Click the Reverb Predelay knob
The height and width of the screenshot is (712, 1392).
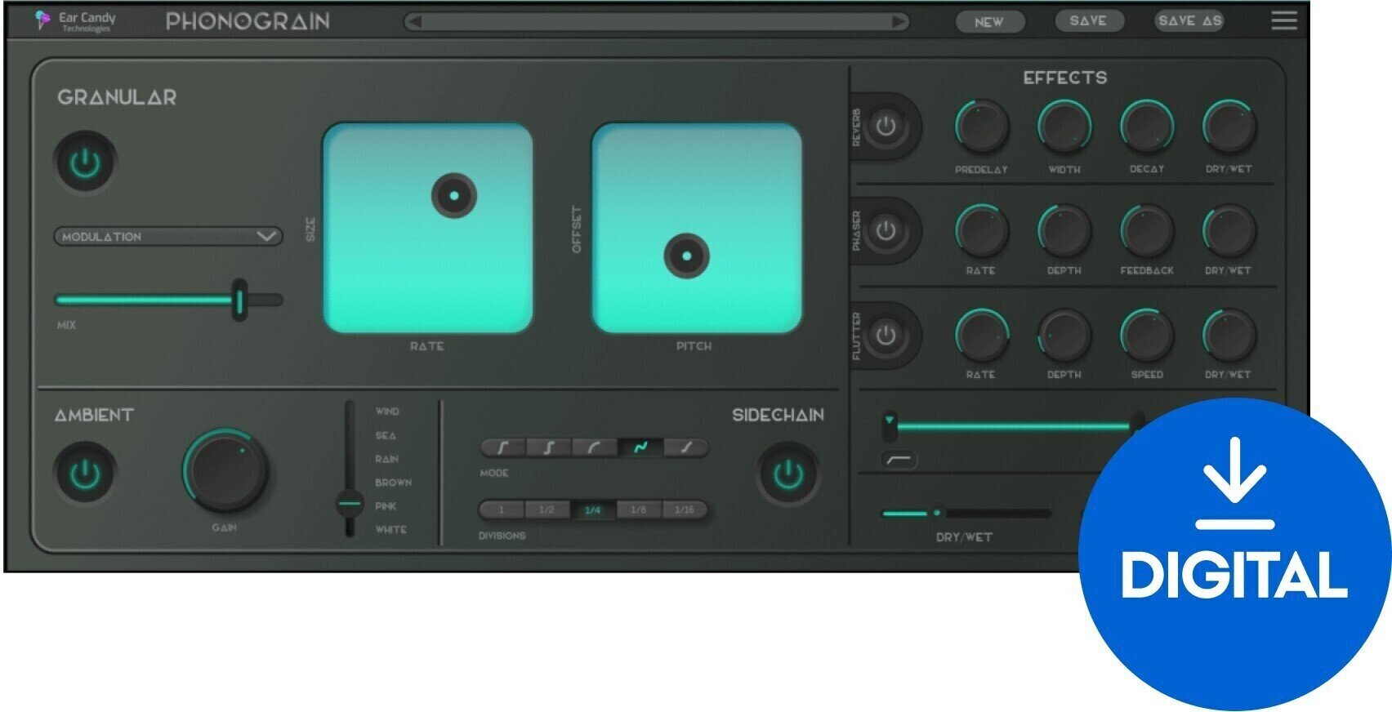[x=982, y=127]
